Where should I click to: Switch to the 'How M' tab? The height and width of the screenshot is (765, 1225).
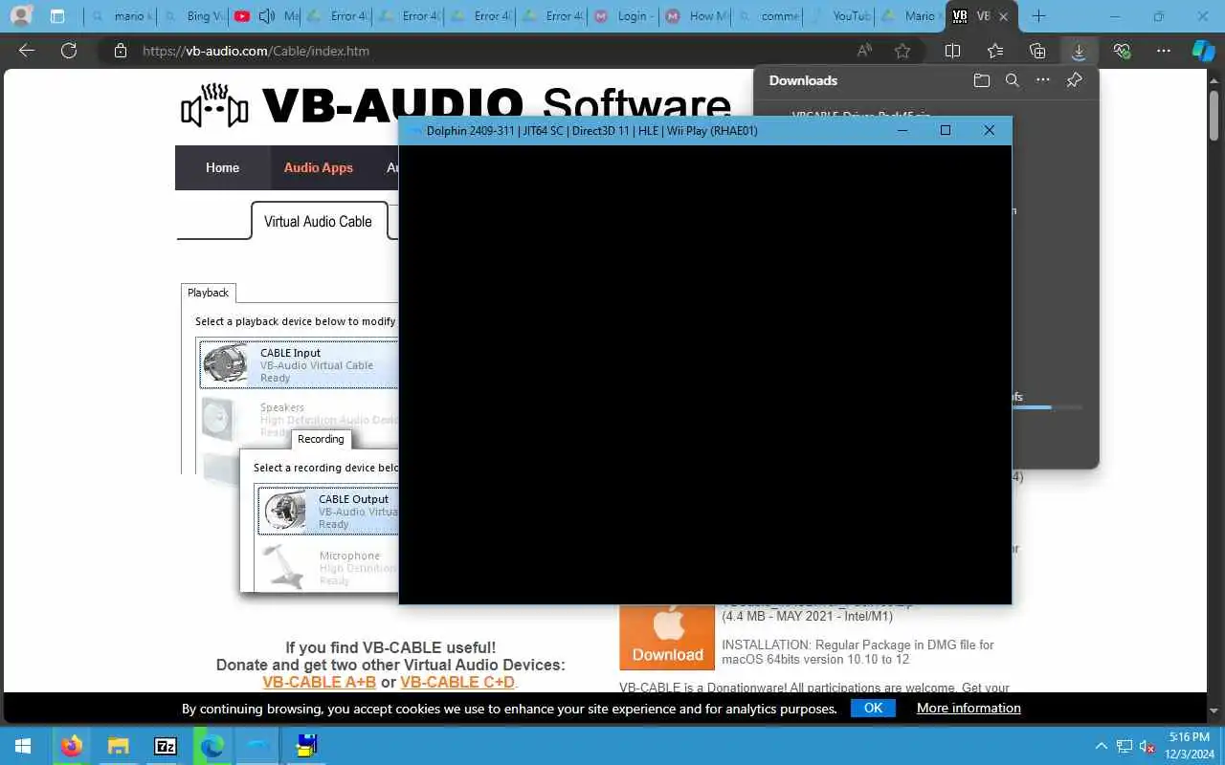695,16
